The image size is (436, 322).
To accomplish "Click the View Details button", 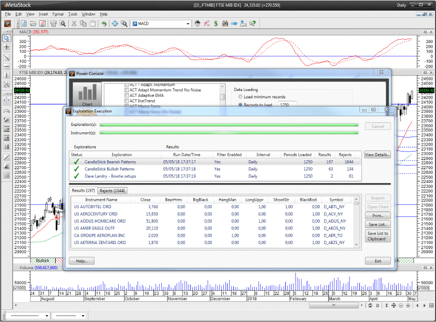I will (x=377, y=155).
